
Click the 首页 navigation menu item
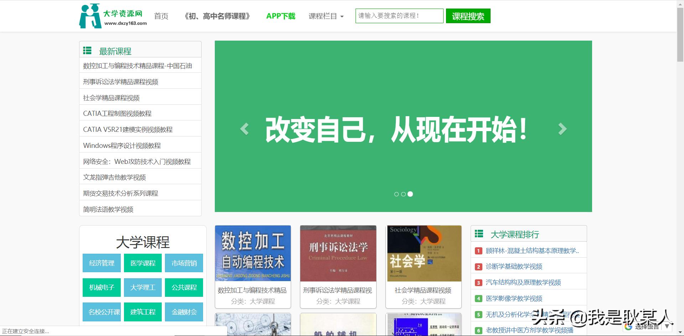coord(161,16)
